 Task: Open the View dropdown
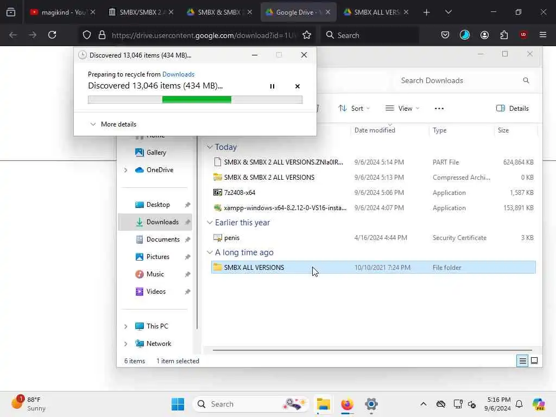pyautogui.click(x=402, y=109)
